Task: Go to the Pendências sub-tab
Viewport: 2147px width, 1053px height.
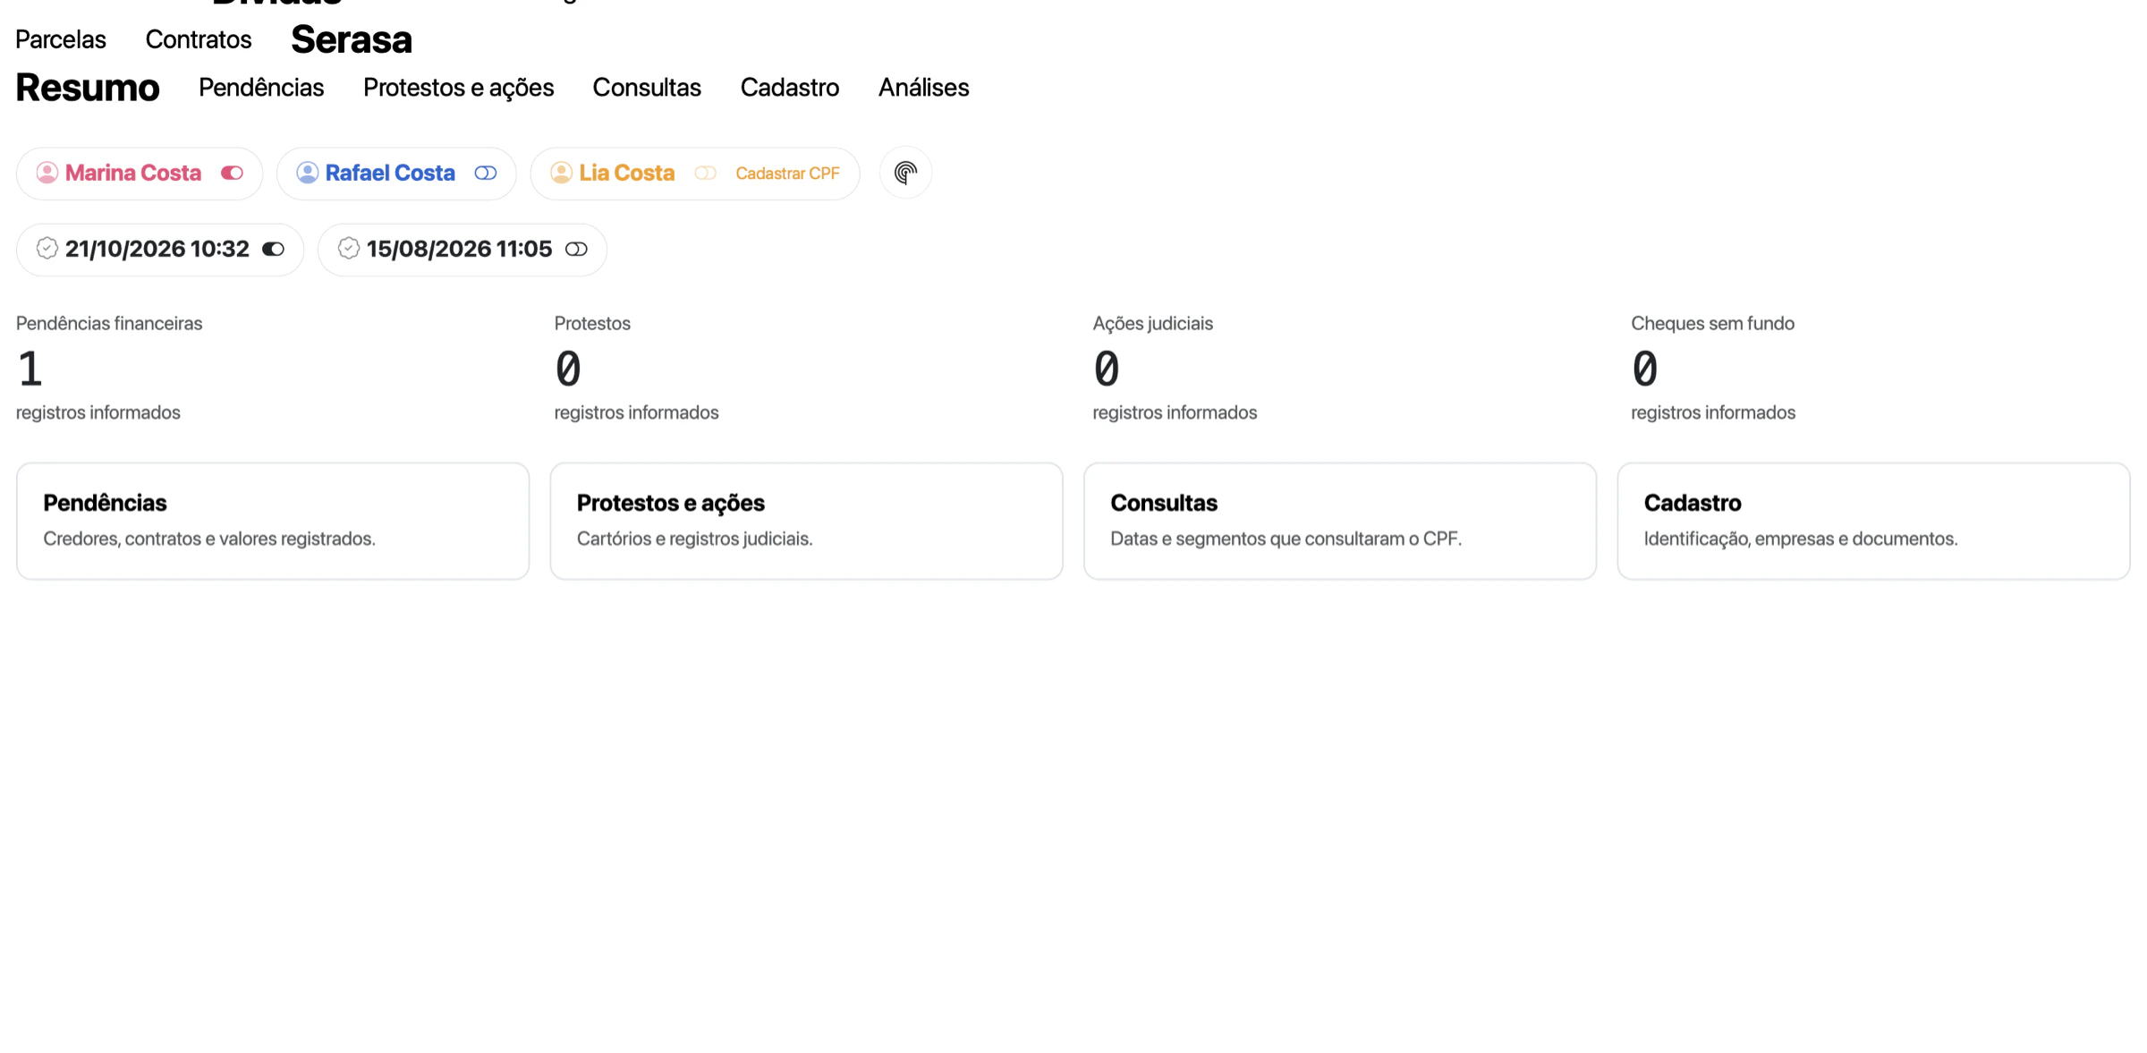Action: pyautogui.click(x=261, y=88)
